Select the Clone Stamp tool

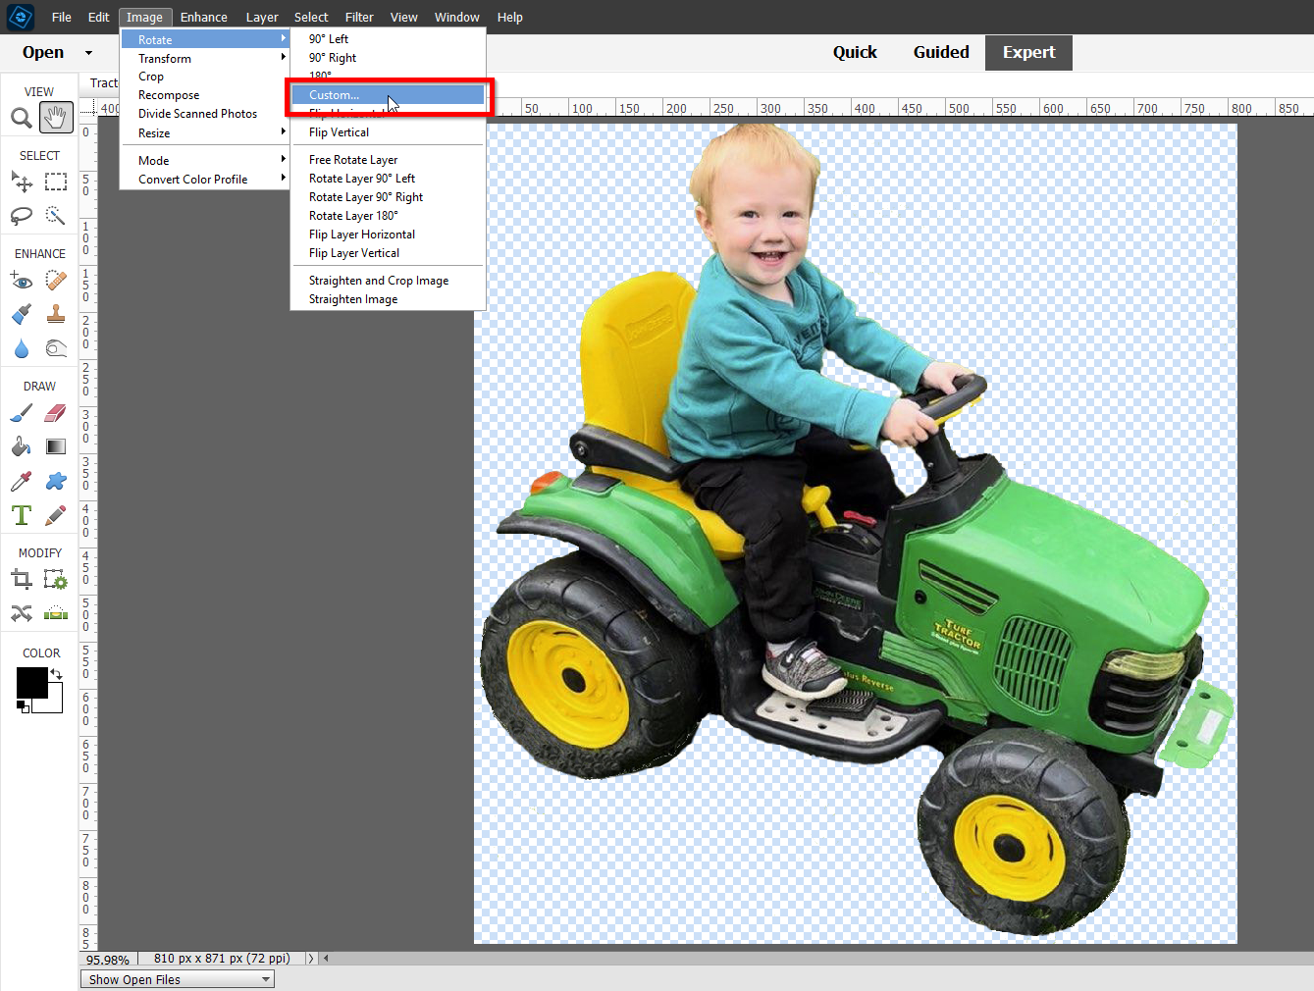point(56,314)
